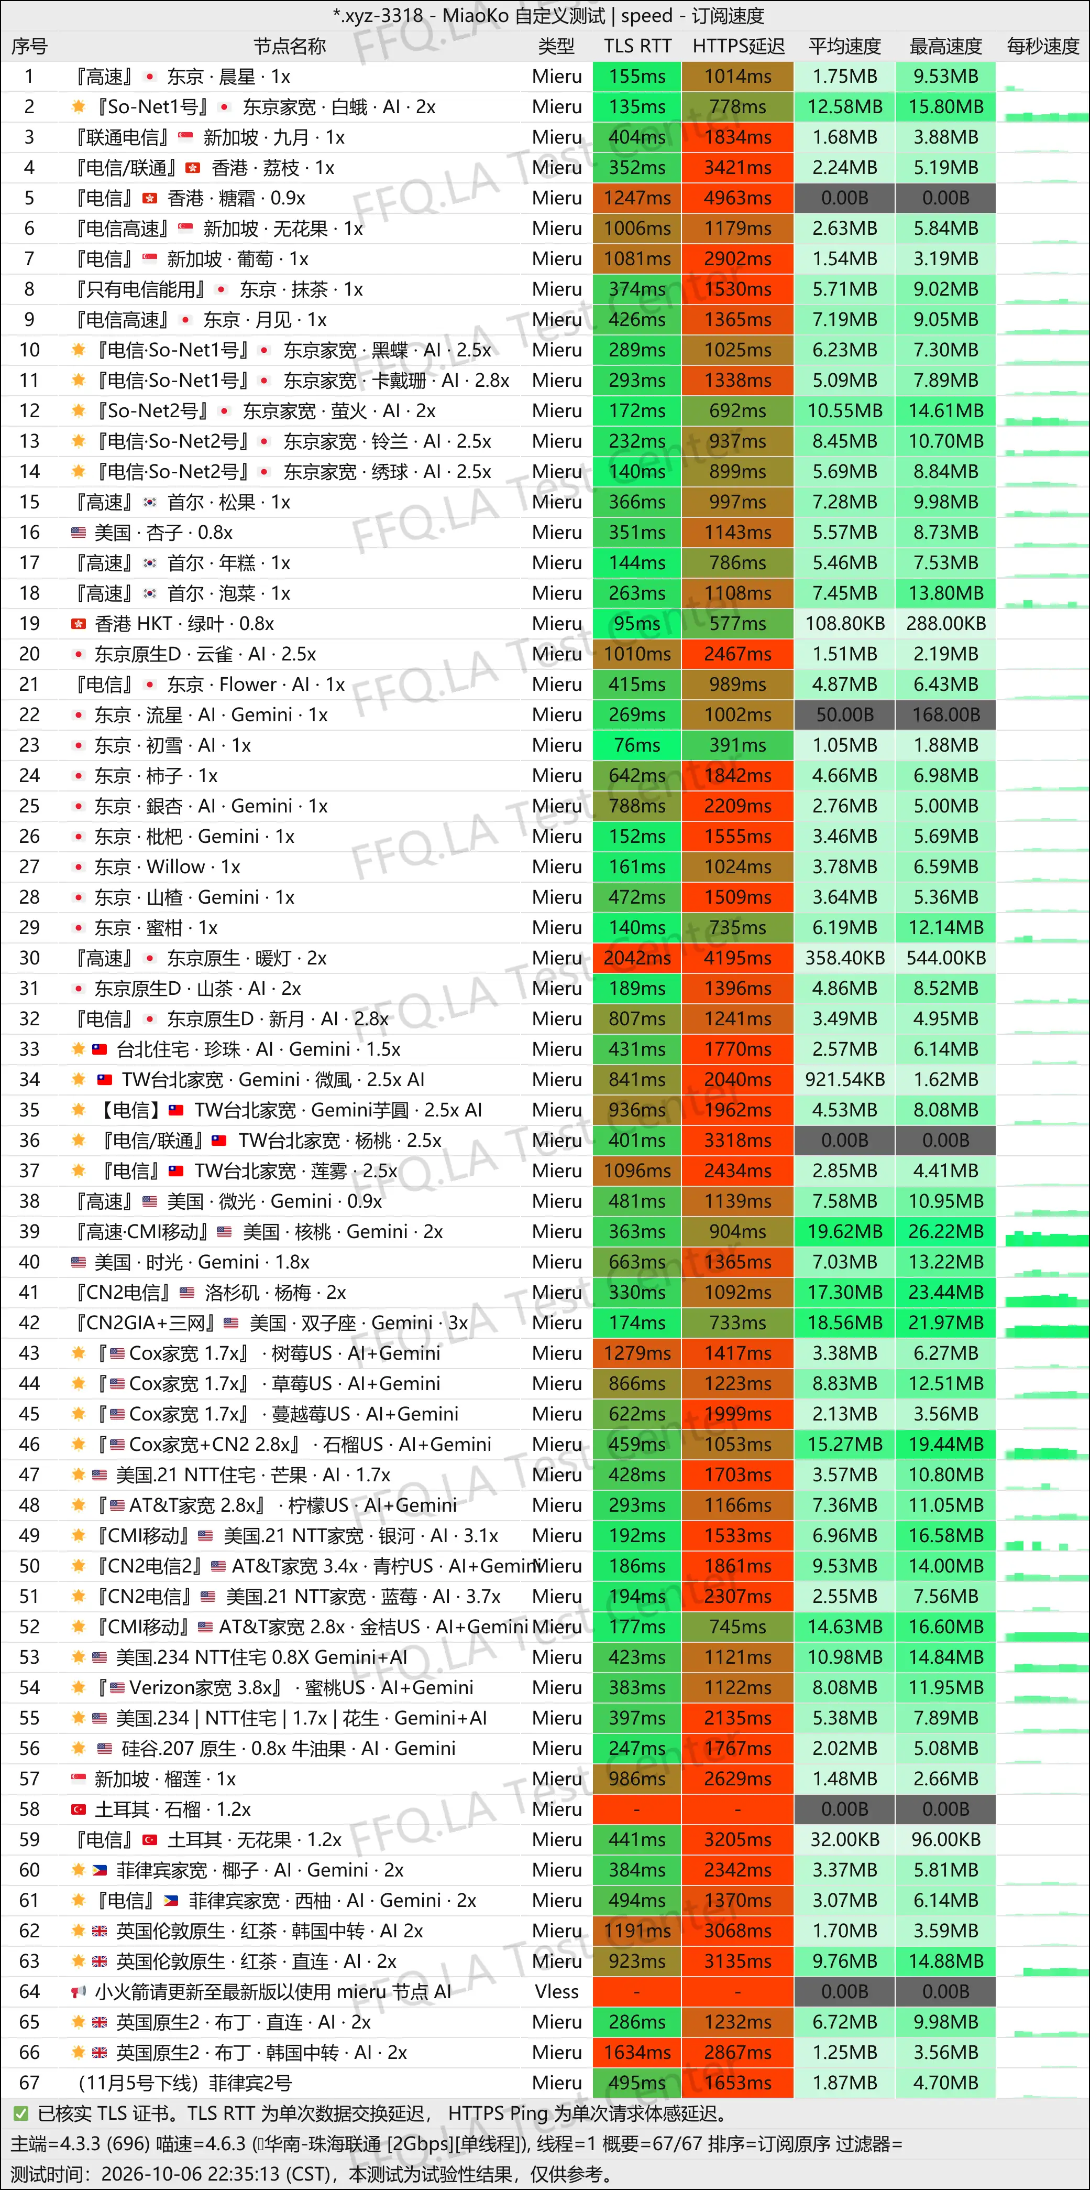Click node name 东京 · Willow · 1x
This screenshot has height=2190, width=1090.
pos(168,867)
